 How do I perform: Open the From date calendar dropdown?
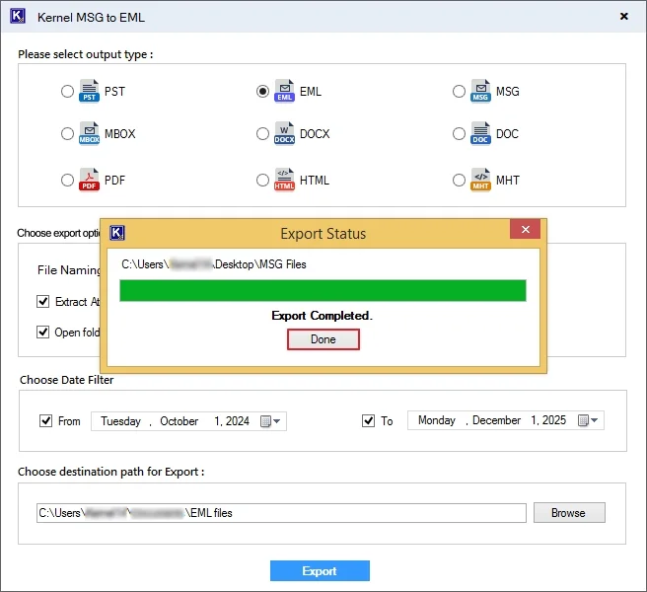point(271,421)
